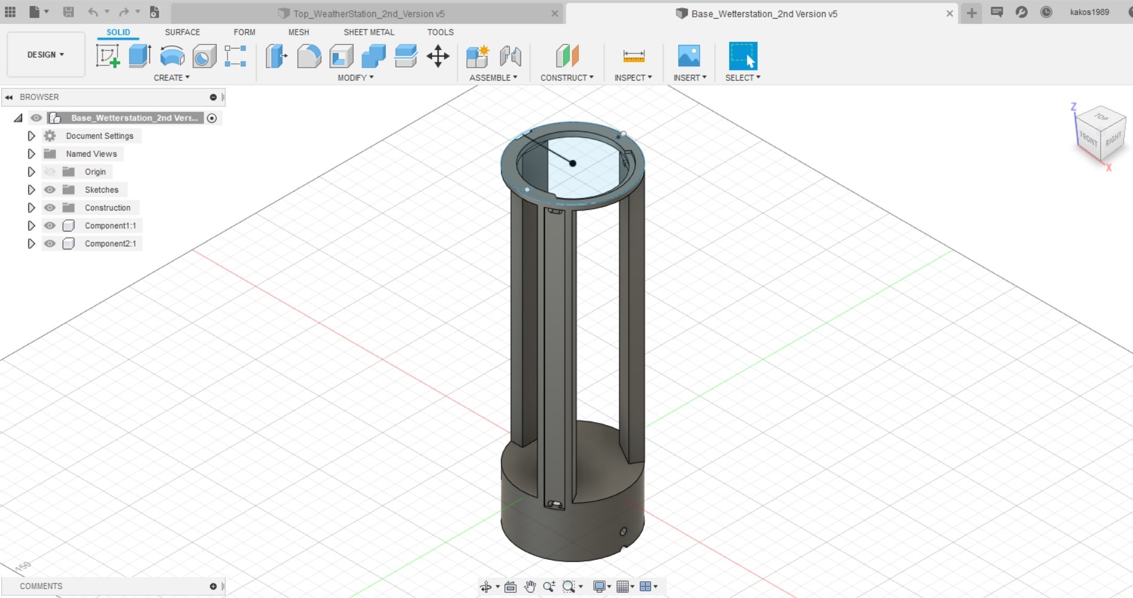
Task: Expand the Component1:1 node
Action: [x=31, y=225]
